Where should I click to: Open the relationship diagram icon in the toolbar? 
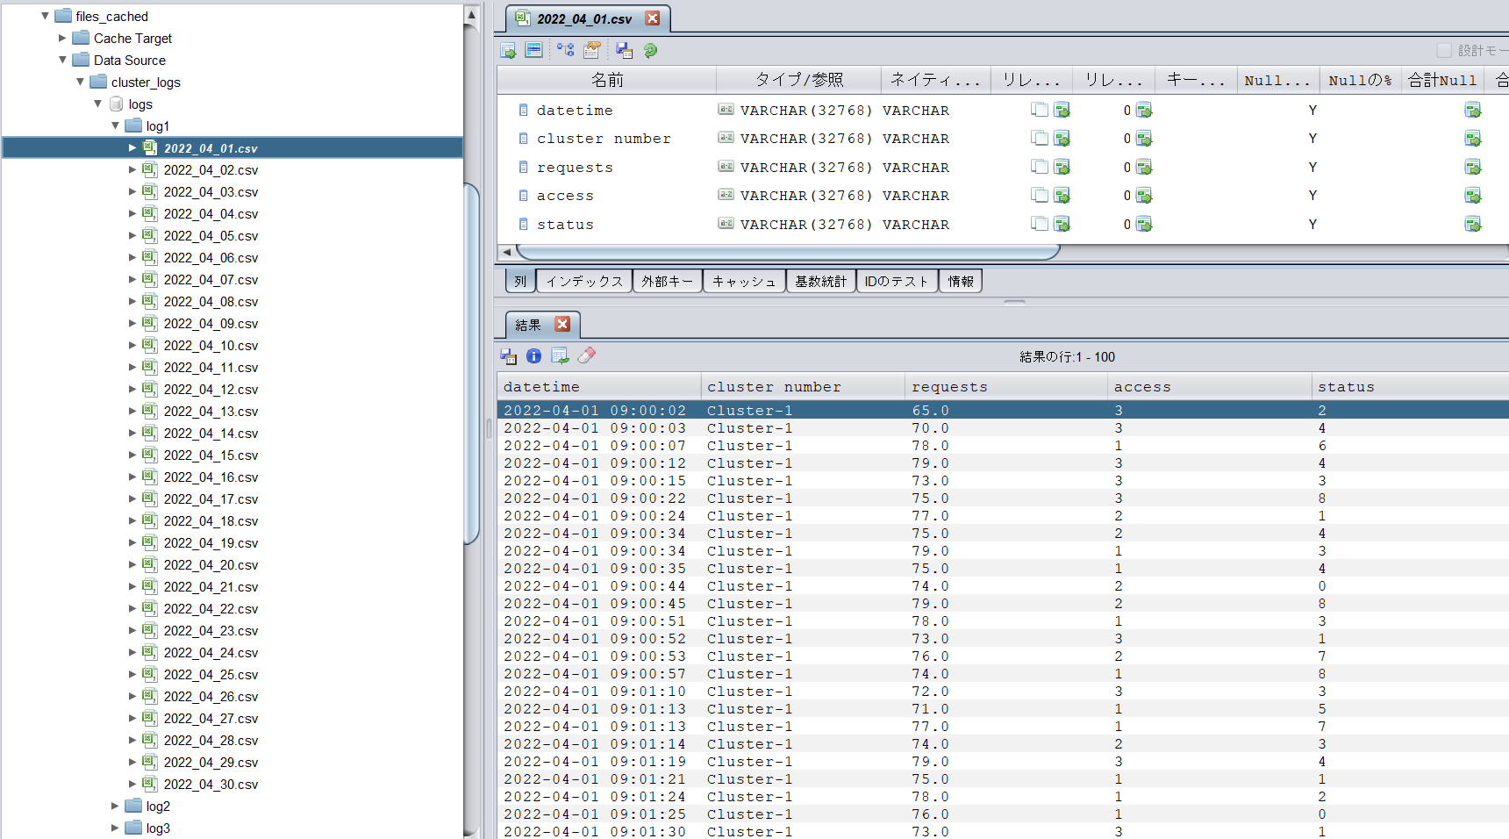[x=566, y=50]
